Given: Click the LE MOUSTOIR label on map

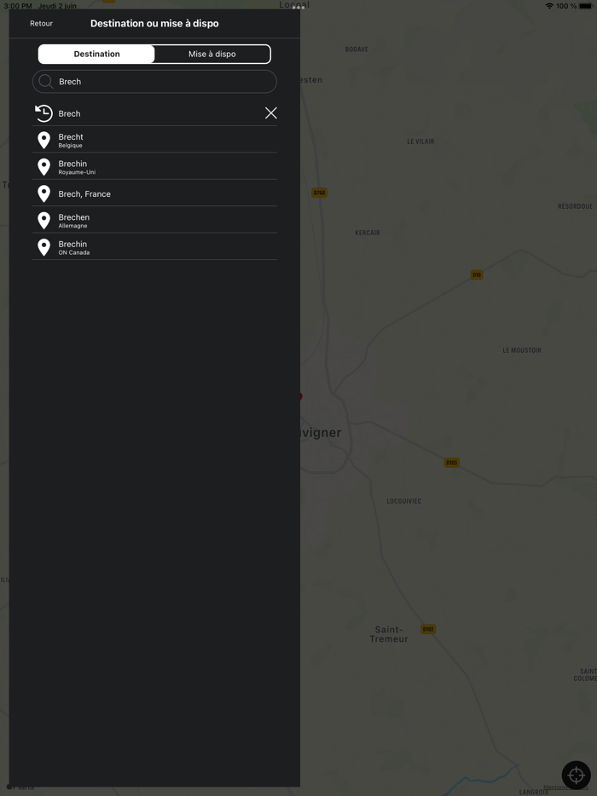Looking at the screenshot, I should [x=522, y=350].
